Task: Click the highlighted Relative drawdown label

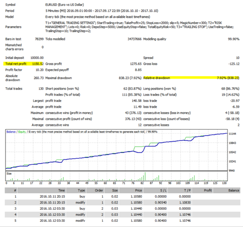Action: [157, 78]
